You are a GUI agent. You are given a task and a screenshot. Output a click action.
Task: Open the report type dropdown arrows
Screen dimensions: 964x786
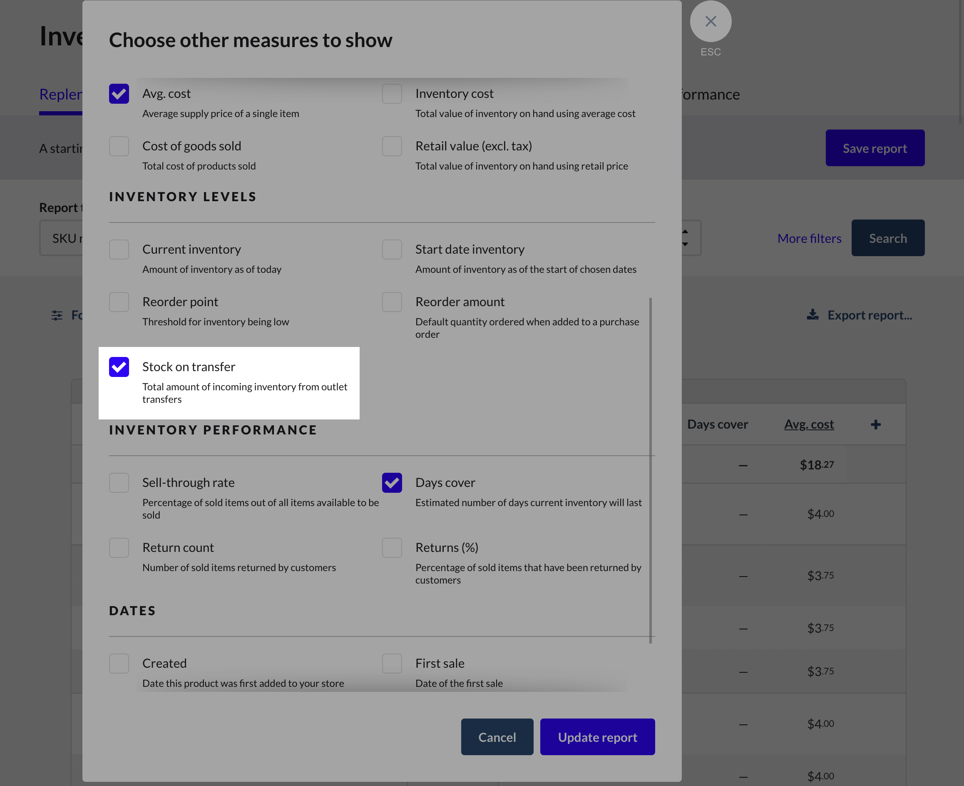[x=685, y=238]
